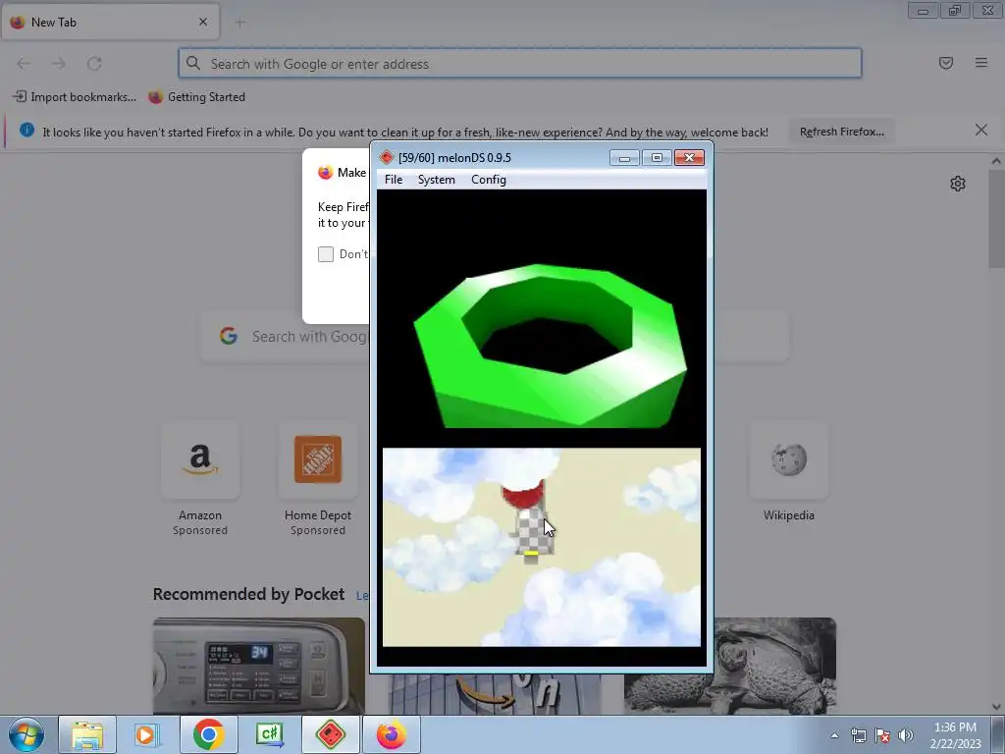This screenshot has width=1005, height=754.
Task: Close the New Tab tab
Action: click(x=203, y=22)
